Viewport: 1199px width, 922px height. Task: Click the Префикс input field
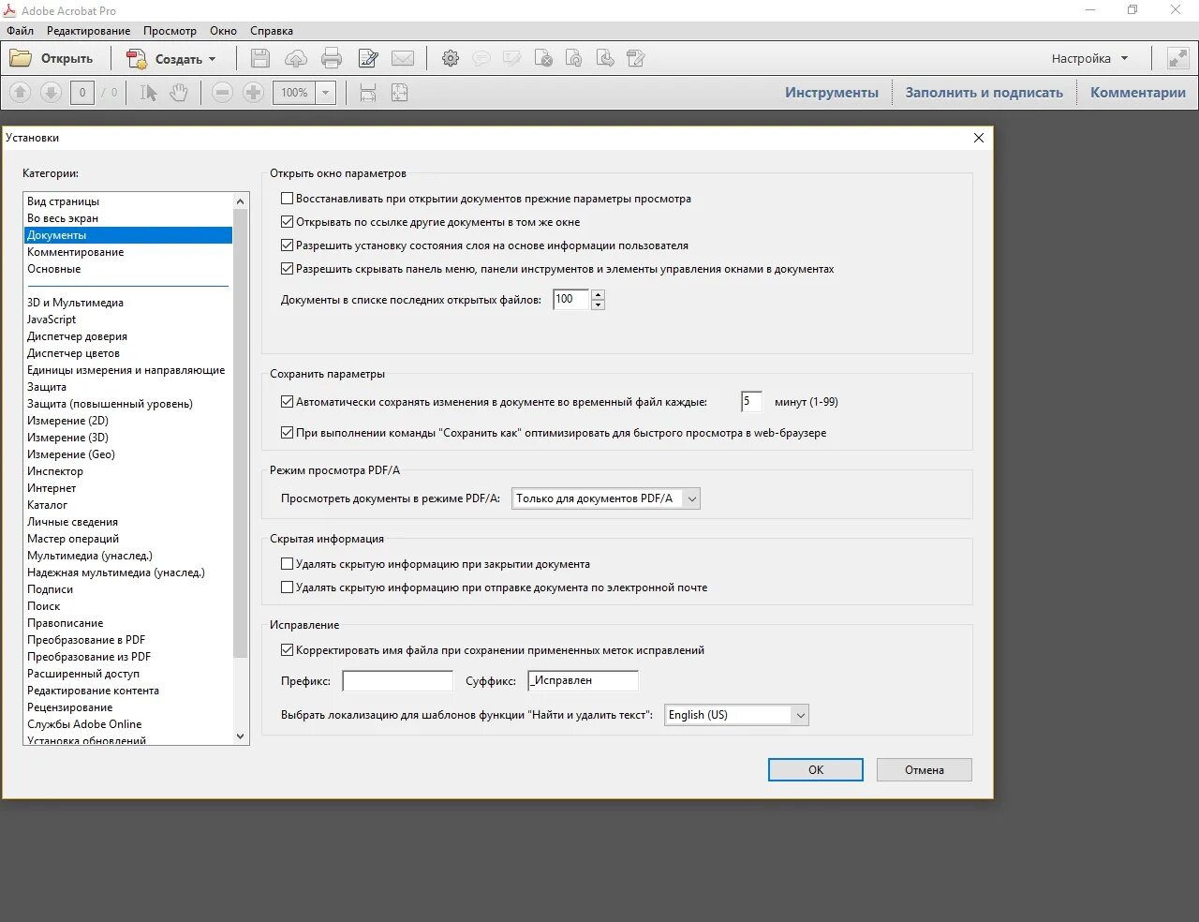pos(398,681)
